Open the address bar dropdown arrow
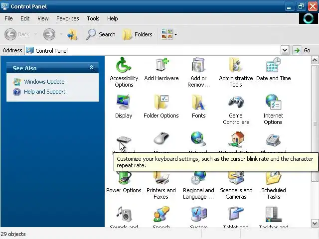319x239 pixels. click(285, 50)
